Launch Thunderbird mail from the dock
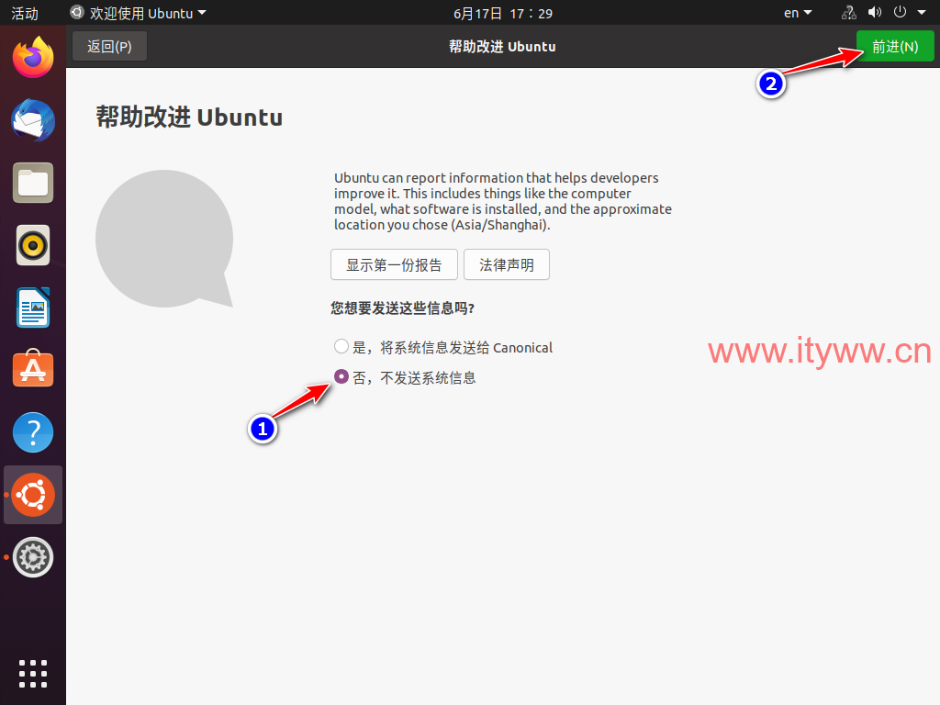 pos(33,120)
